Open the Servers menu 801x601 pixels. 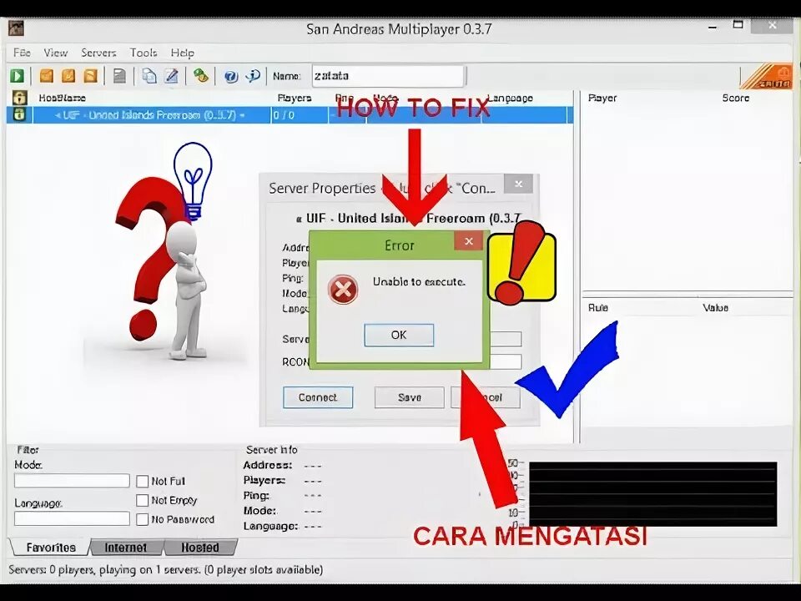98,53
